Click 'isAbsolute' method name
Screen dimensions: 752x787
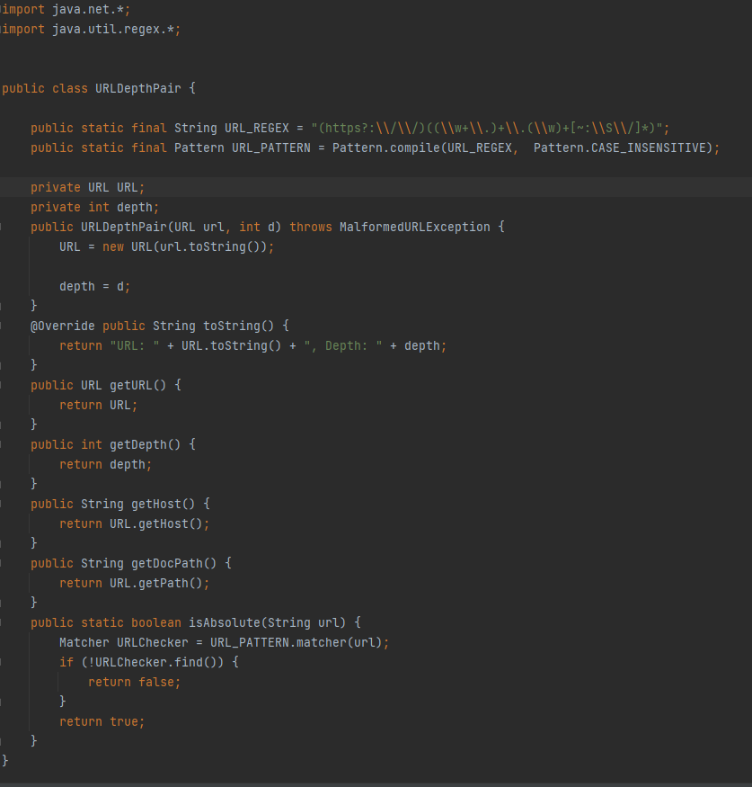pos(224,622)
